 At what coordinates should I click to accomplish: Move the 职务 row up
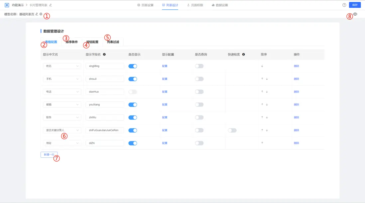[x=262, y=117]
